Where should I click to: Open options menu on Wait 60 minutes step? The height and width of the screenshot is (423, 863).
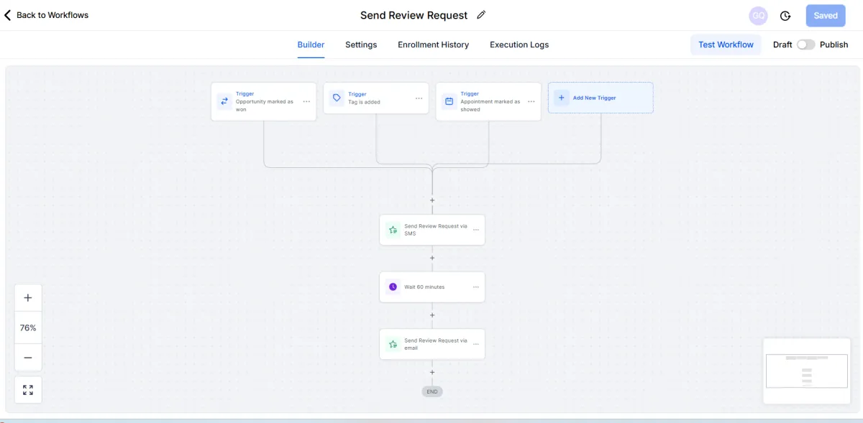[x=475, y=287]
